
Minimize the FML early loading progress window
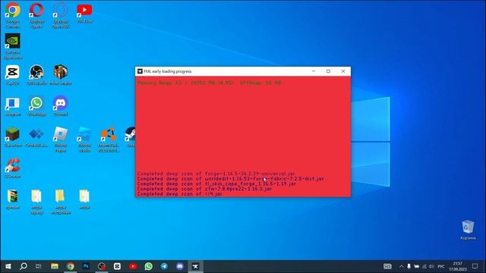[314, 71]
